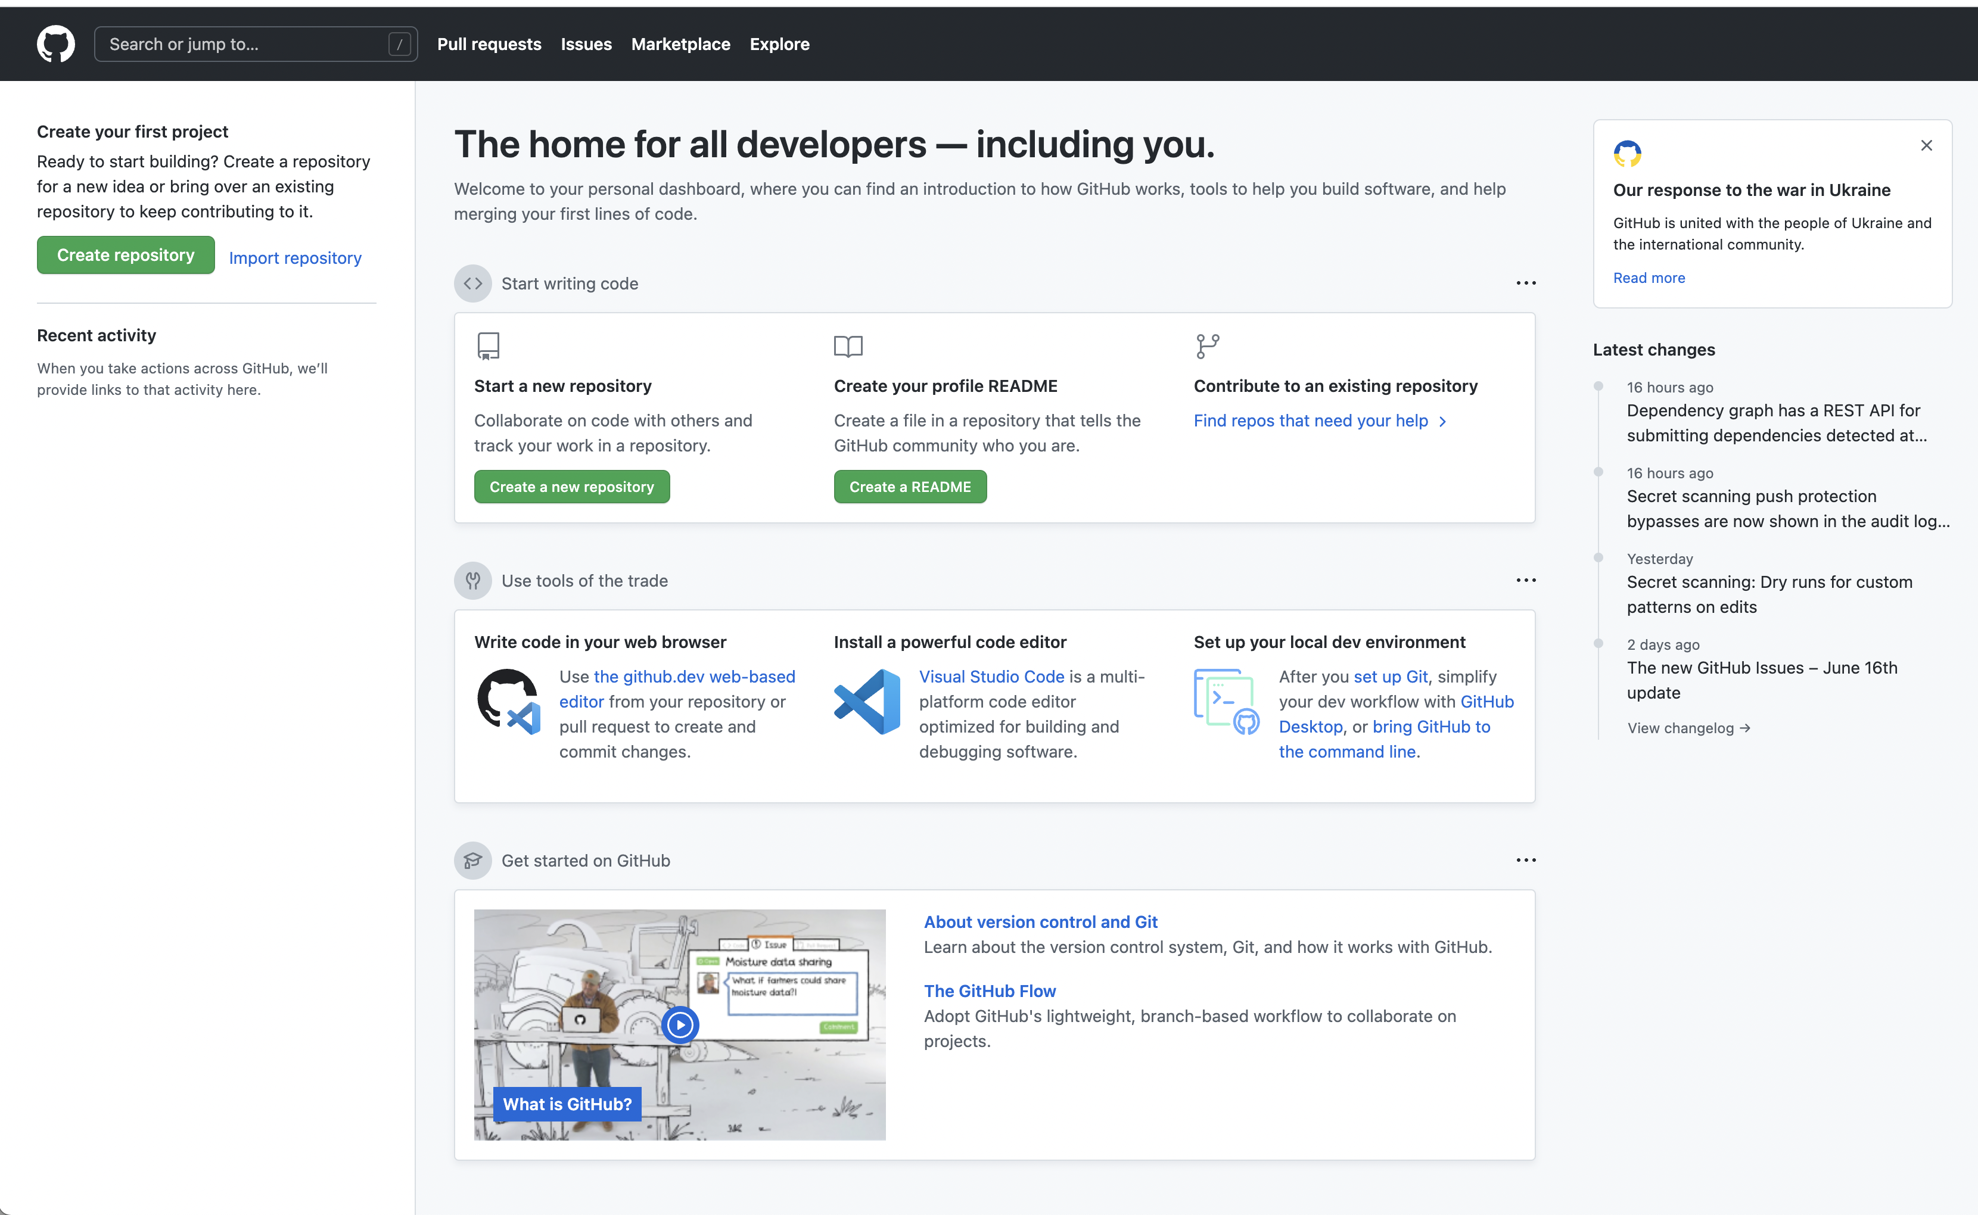Open Secret scanning push protection bypasses entry

(x=1787, y=509)
